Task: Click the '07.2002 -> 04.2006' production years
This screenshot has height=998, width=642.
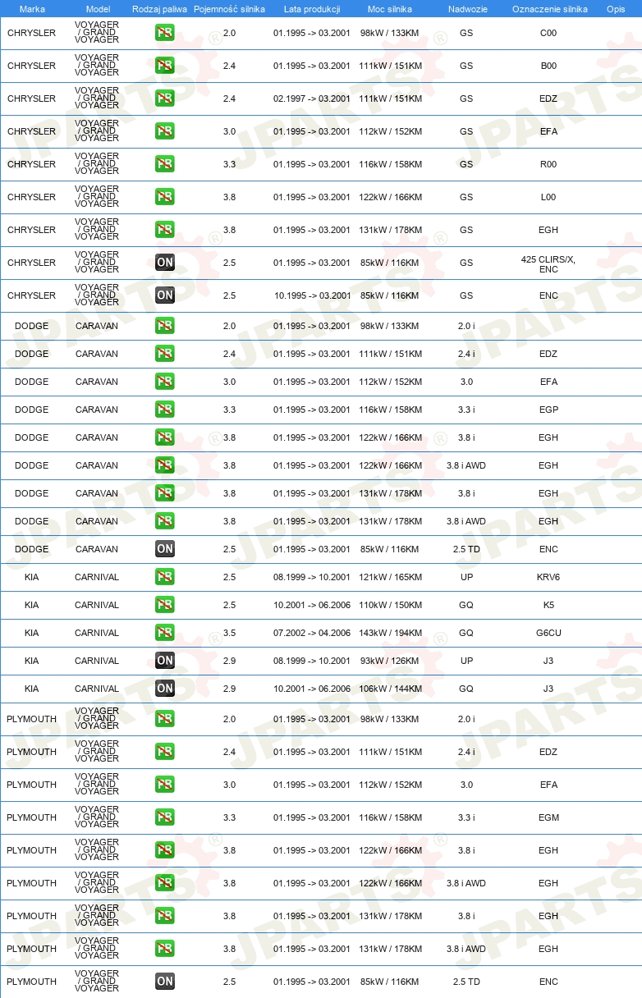Action: click(312, 633)
